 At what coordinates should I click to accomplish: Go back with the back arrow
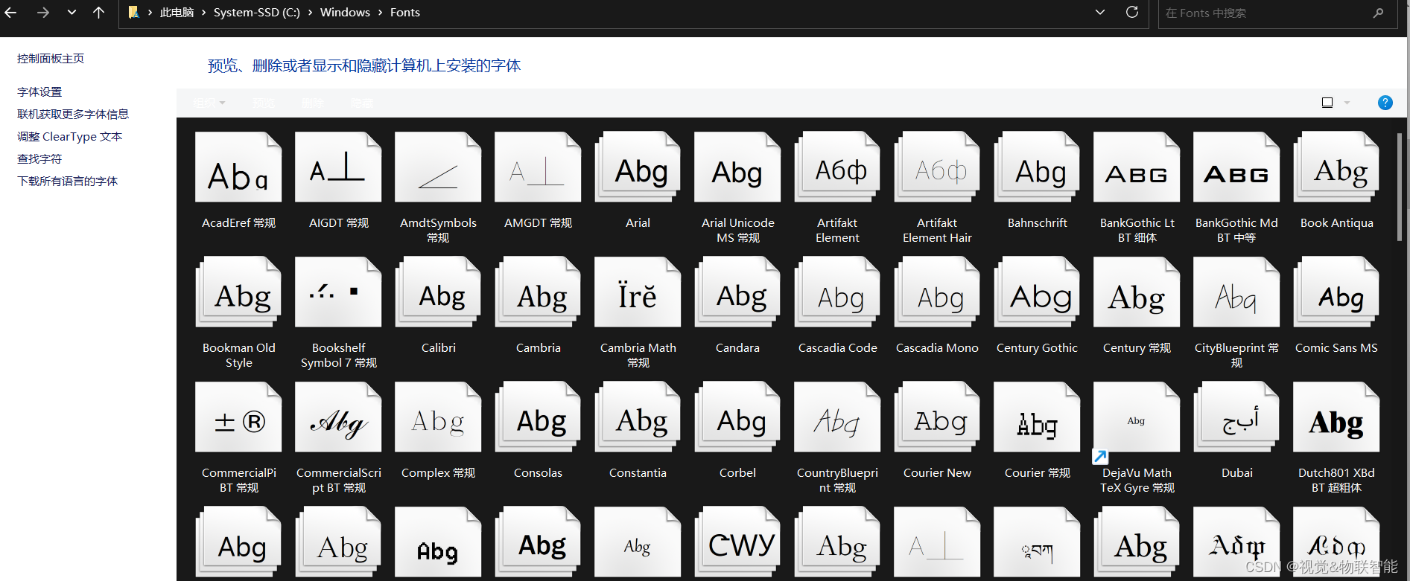pyautogui.click(x=10, y=12)
